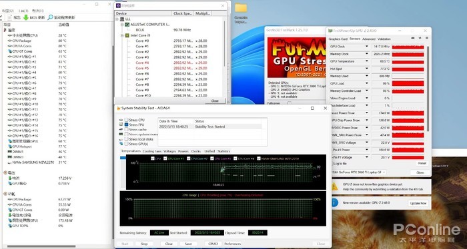
Task: Click the Stop button in stability test
Action: point(144,244)
